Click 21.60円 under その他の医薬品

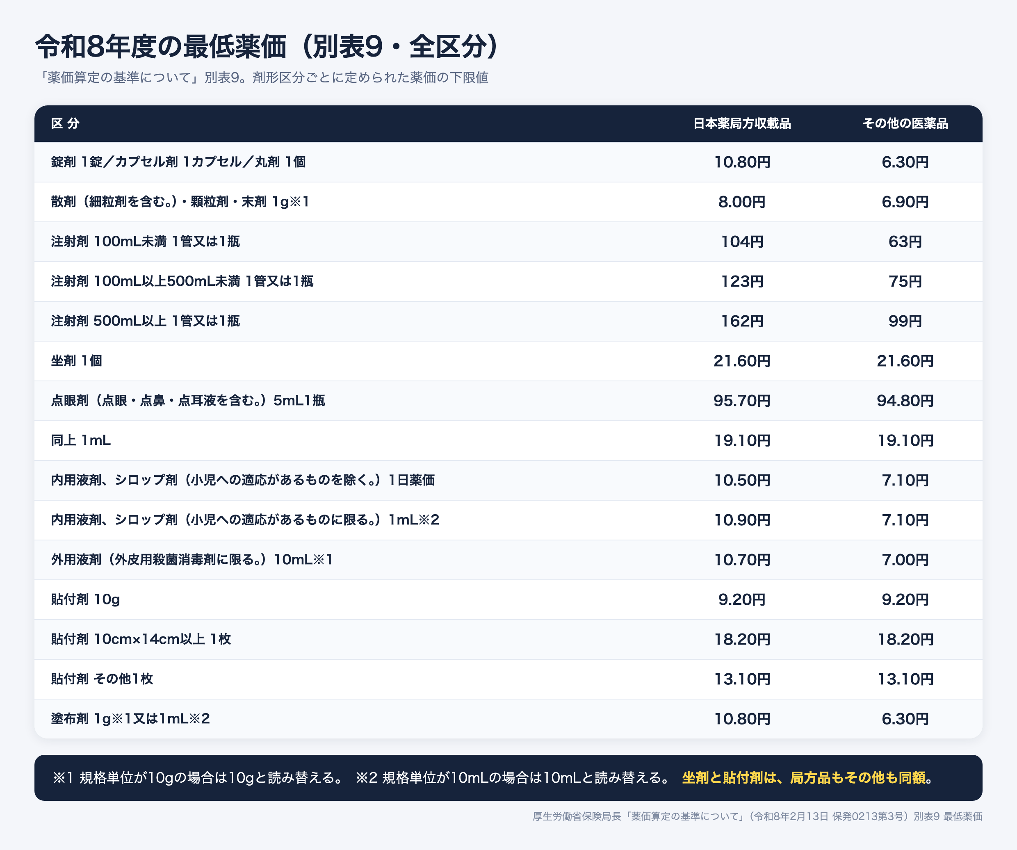click(x=905, y=360)
